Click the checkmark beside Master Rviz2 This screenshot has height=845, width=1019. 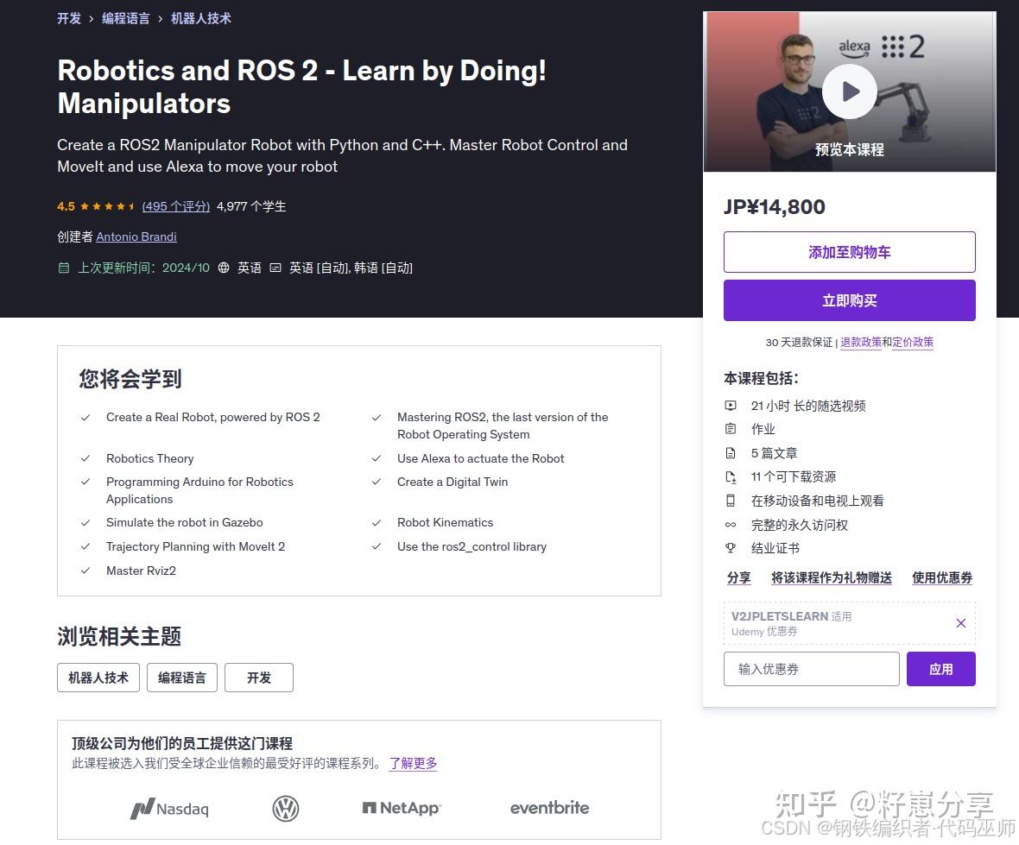point(85,571)
